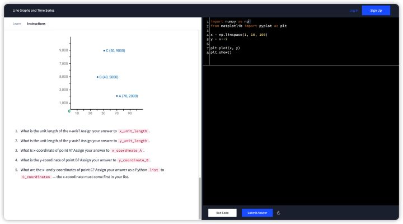Click the C_coordinates code term

[36, 177]
